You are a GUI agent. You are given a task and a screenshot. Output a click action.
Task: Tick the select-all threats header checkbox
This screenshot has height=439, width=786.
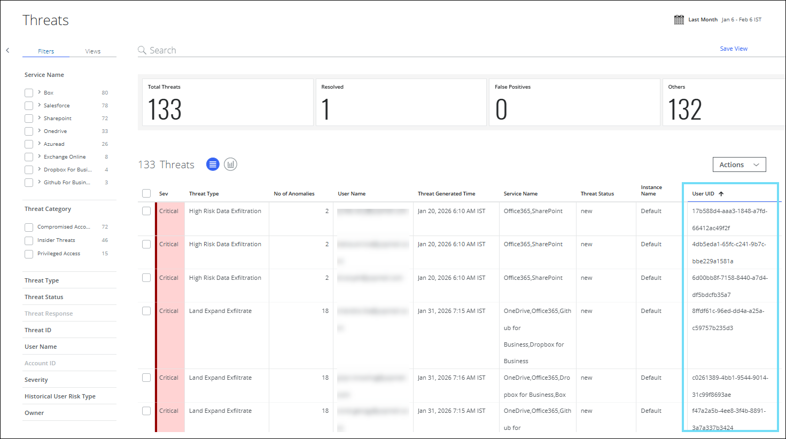146,193
